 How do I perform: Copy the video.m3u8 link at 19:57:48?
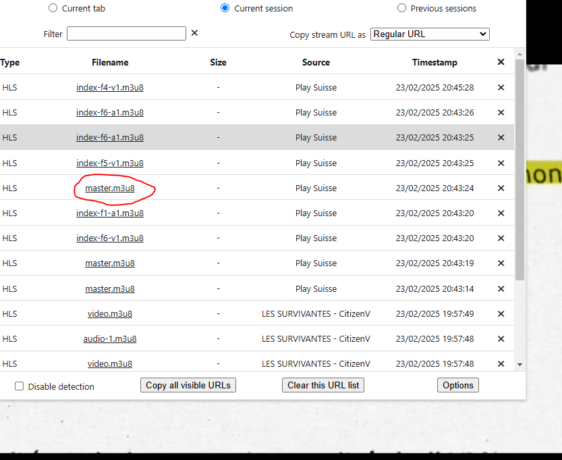point(110,364)
